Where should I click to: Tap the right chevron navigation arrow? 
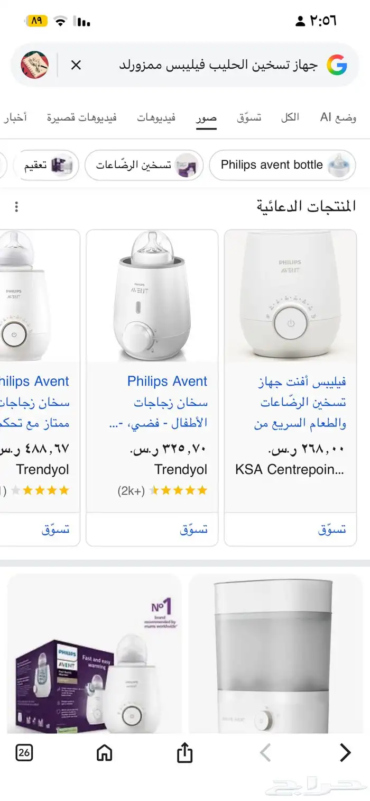pyautogui.click(x=345, y=752)
